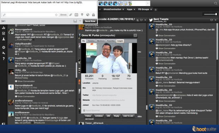Refresh the geocode search column
Image resolution: width=219 pixels, height=133 pixels.
pyautogui.click(x=141, y=20)
